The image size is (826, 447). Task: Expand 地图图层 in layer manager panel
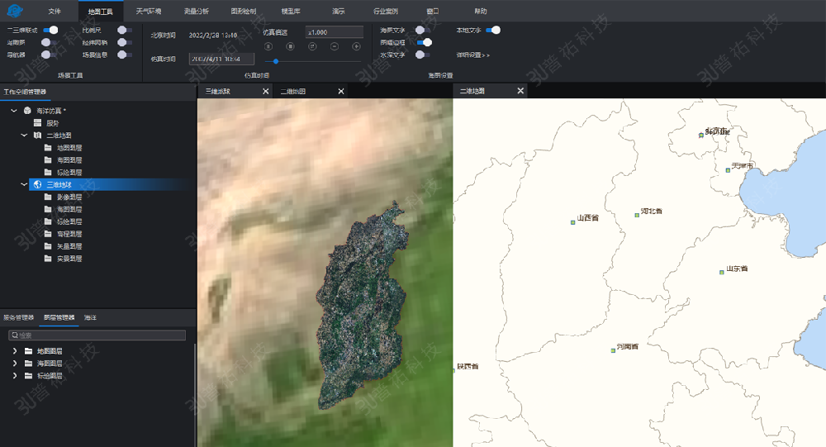click(14, 351)
